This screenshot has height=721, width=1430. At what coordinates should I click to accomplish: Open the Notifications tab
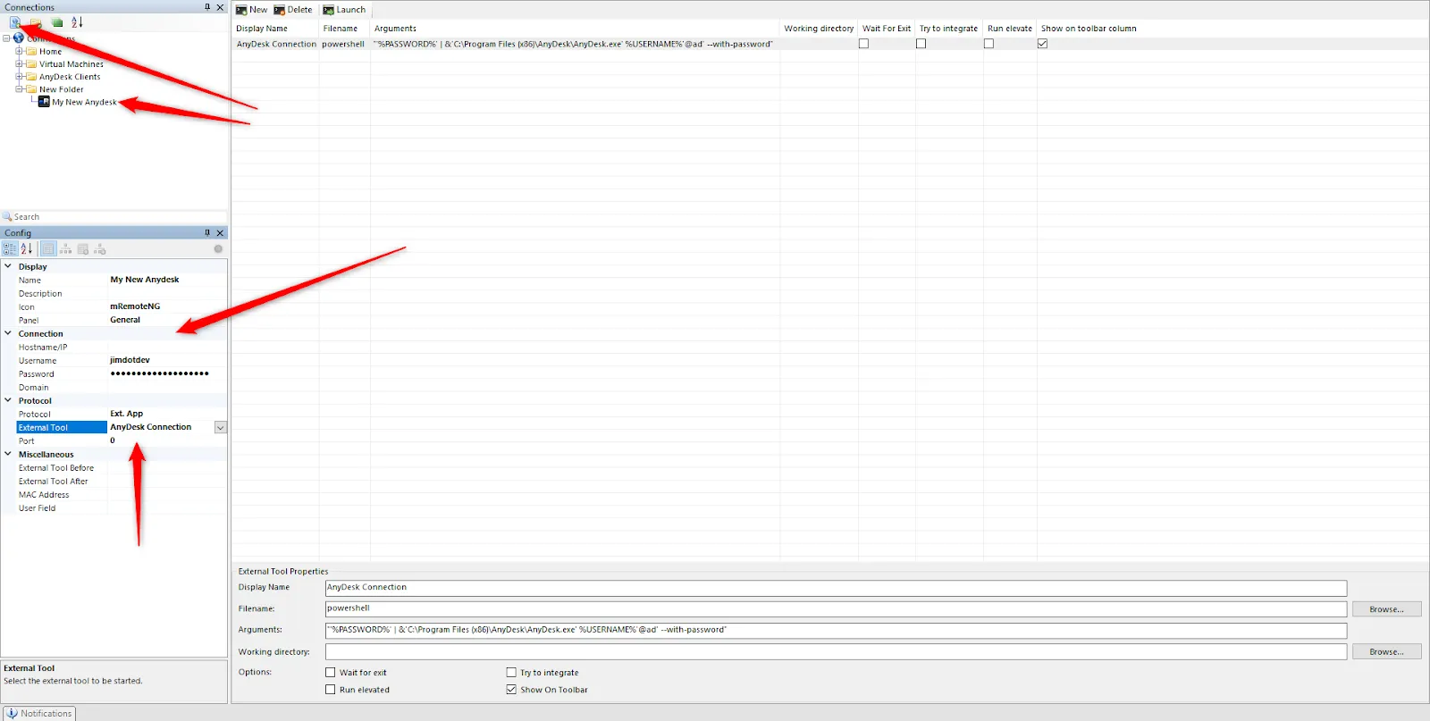point(39,713)
